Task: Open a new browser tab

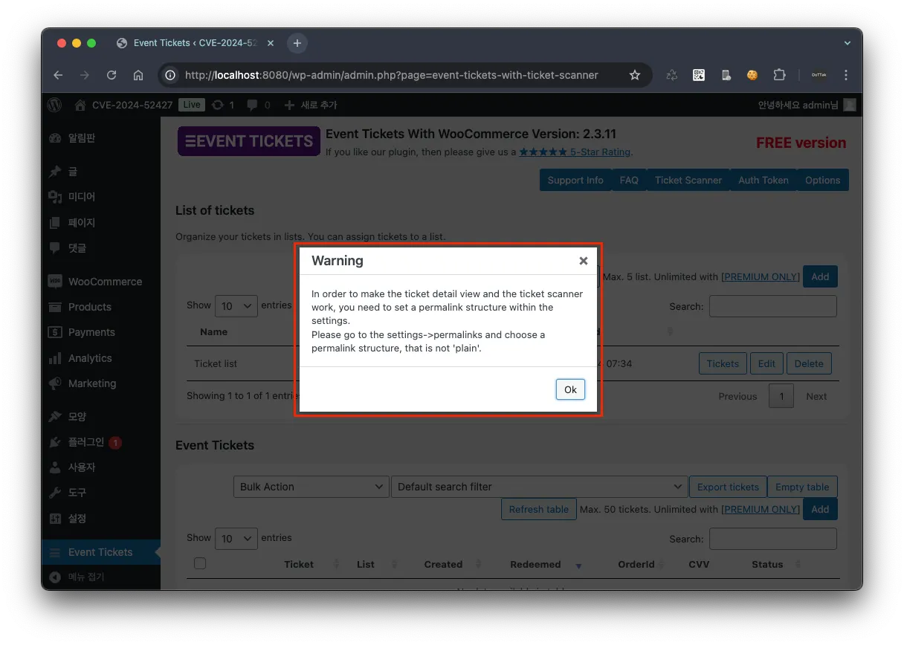Action: click(297, 43)
